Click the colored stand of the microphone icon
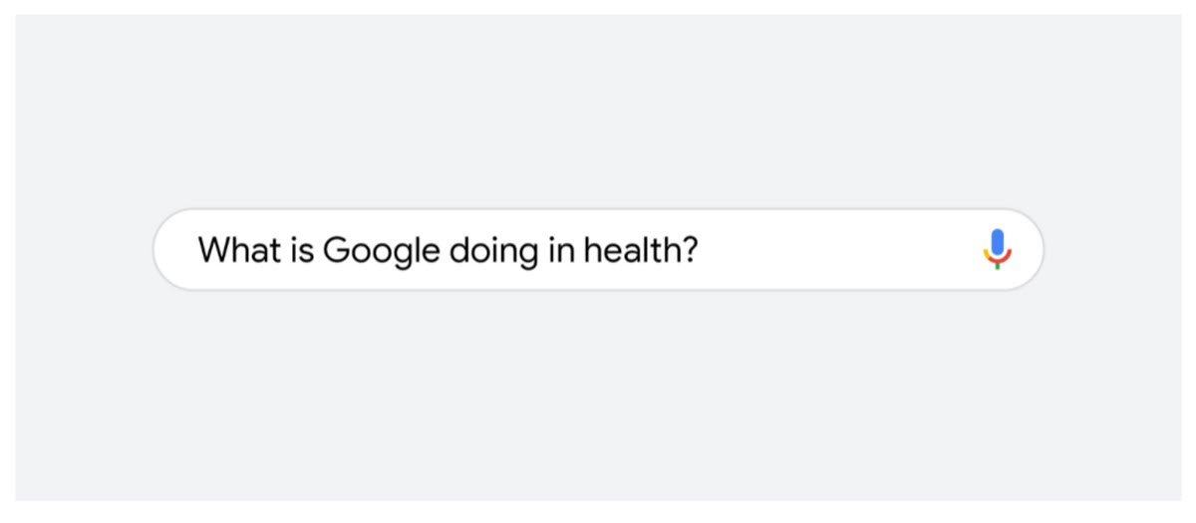Viewport: 1196px width, 523px height. coord(997,262)
